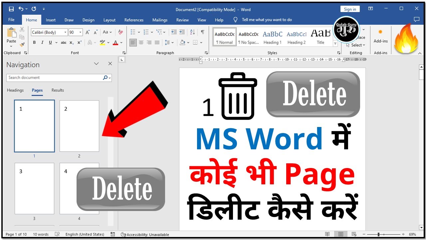Click the Sign in button
426x240 pixels.
(350, 9)
